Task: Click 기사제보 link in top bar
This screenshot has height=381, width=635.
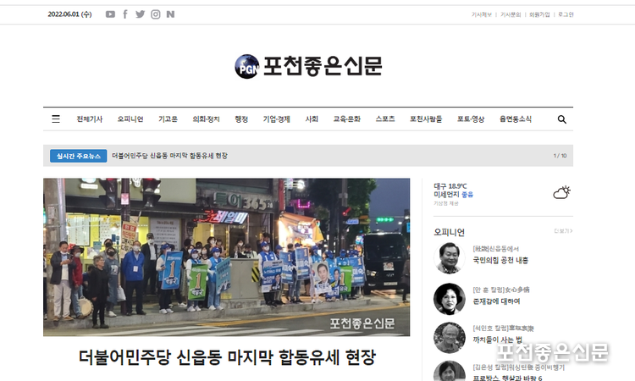Action: tap(482, 14)
